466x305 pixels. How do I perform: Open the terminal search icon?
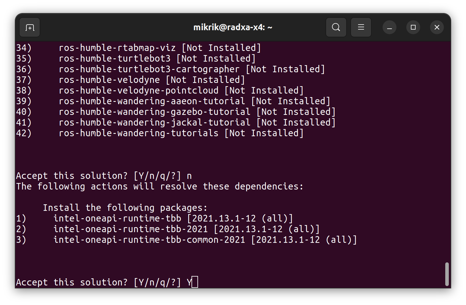(336, 28)
